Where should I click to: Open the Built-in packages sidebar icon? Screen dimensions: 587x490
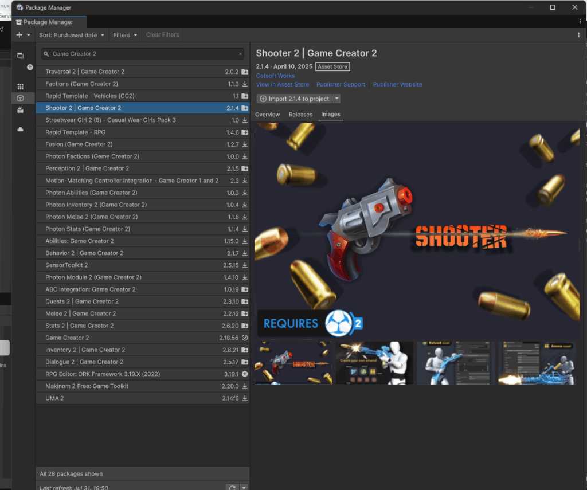(x=20, y=109)
